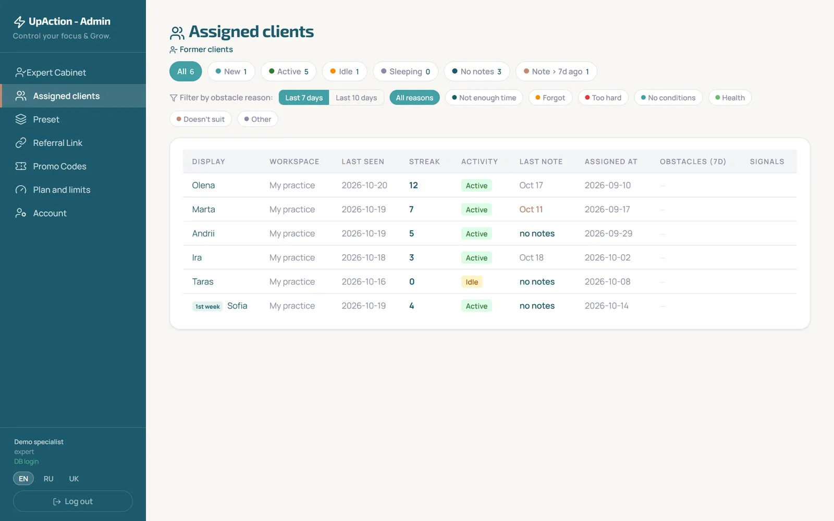
Task: Click Marta's Oct 11 last note
Action: pyautogui.click(x=531, y=209)
